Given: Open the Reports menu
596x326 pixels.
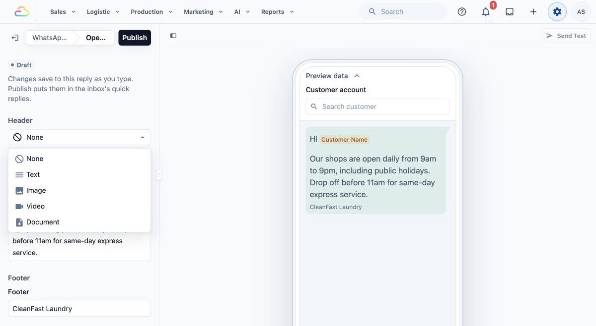Looking at the screenshot, I should [x=277, y=11].
